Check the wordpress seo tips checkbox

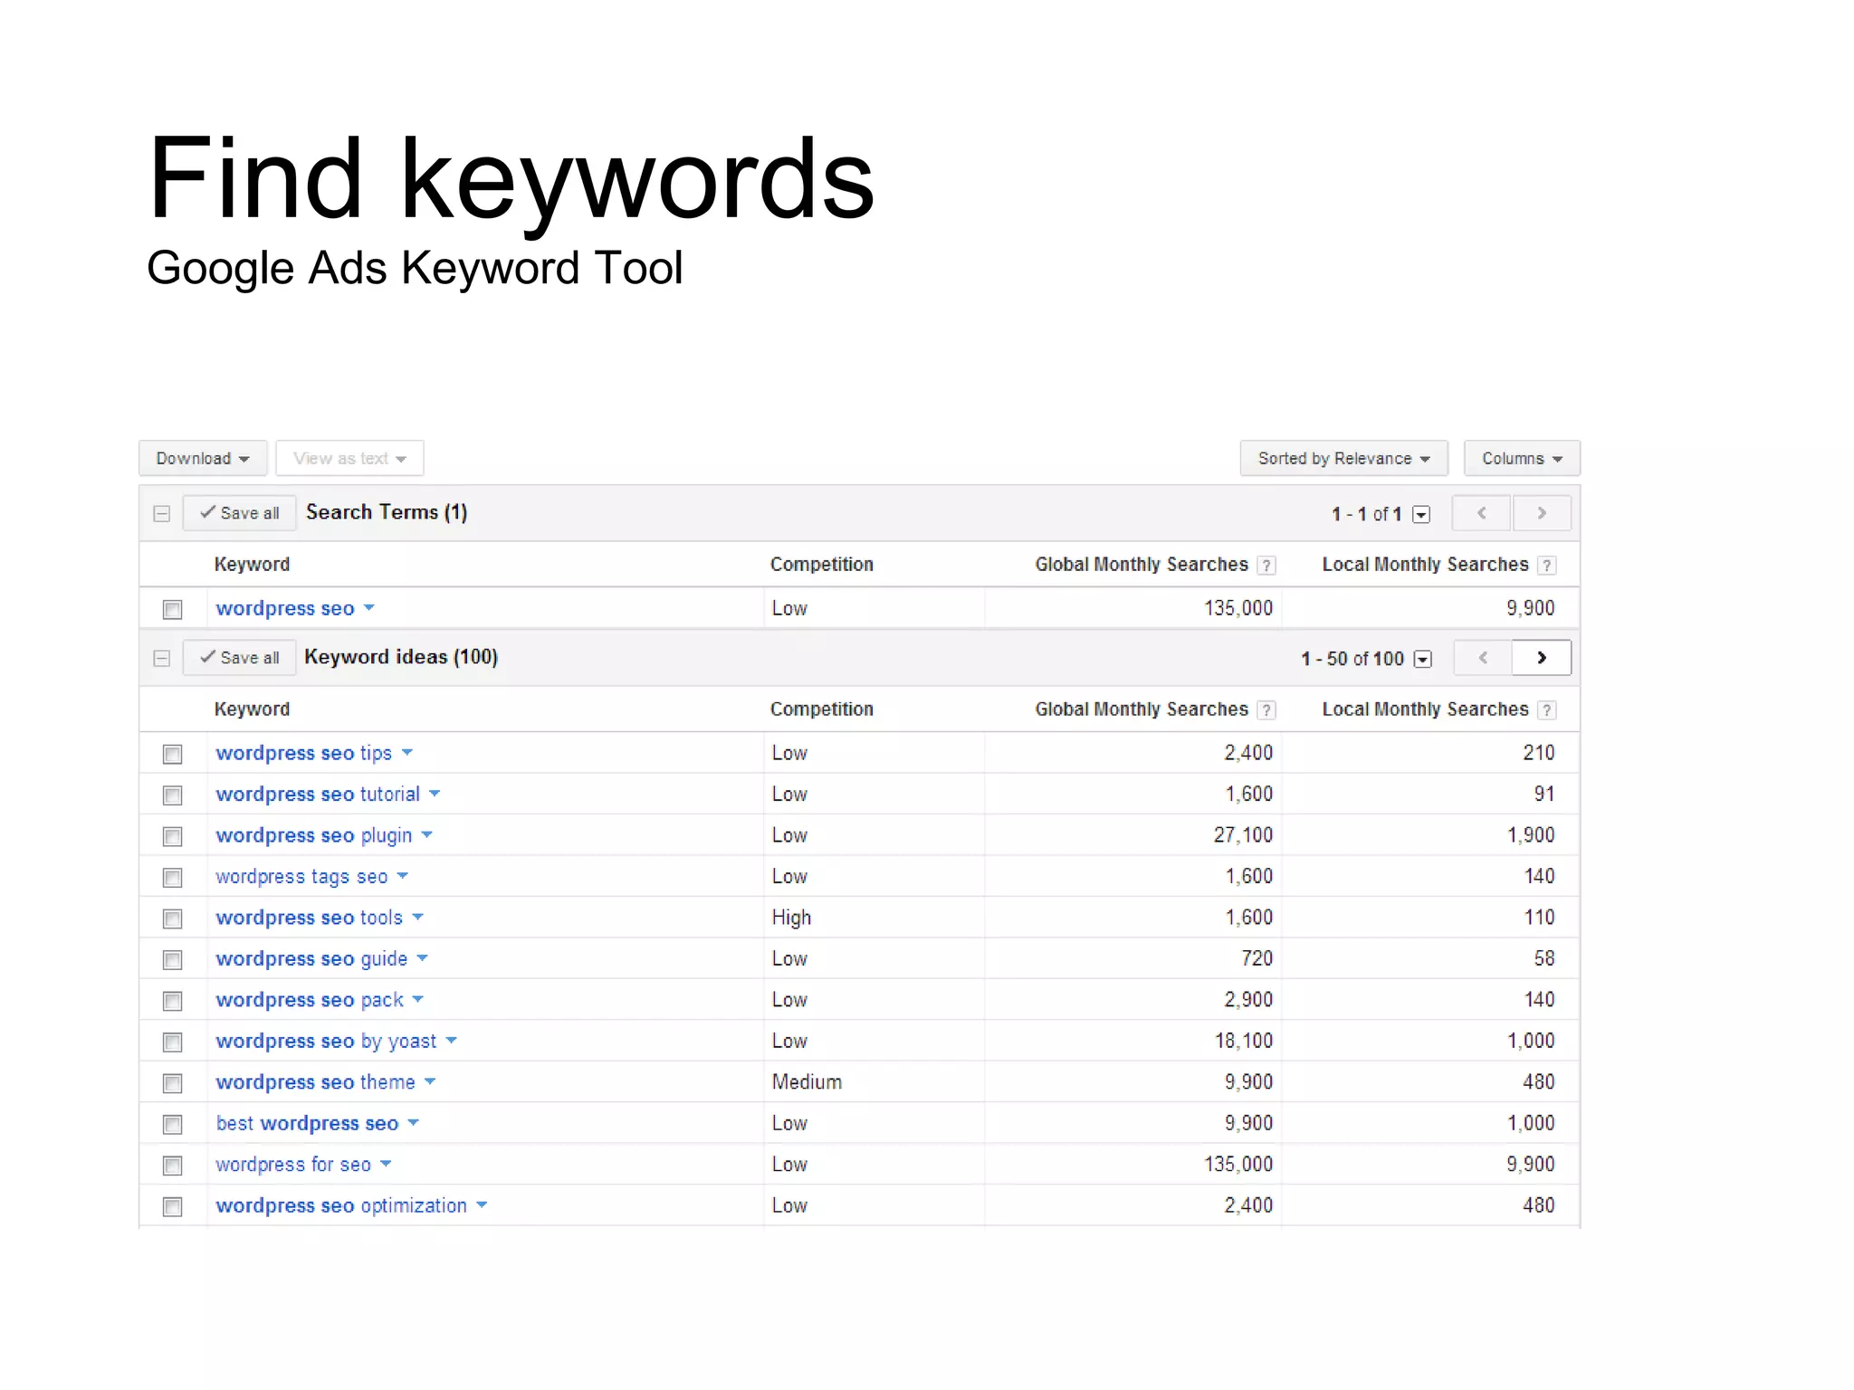[x=172, y=754]
